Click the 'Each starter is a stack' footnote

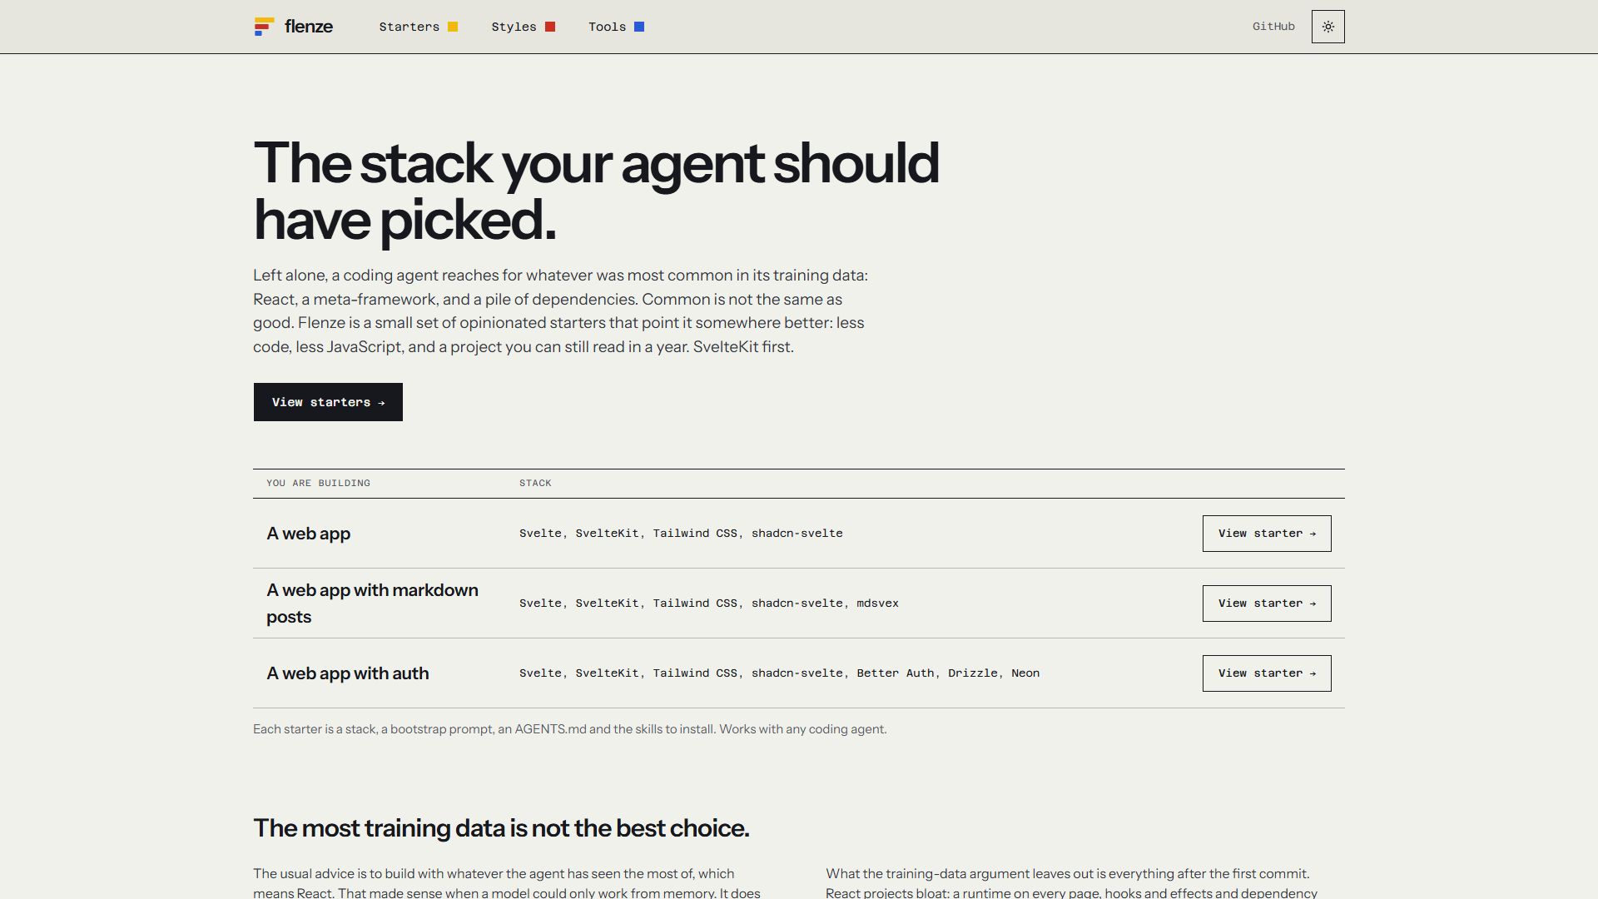[570, 729]
